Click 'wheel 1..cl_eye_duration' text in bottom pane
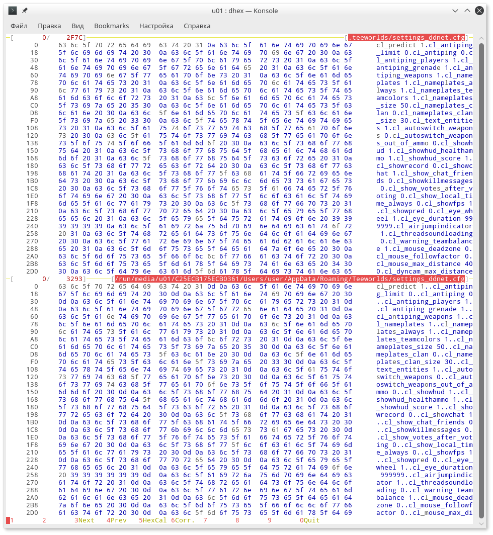 click(425, 468)
